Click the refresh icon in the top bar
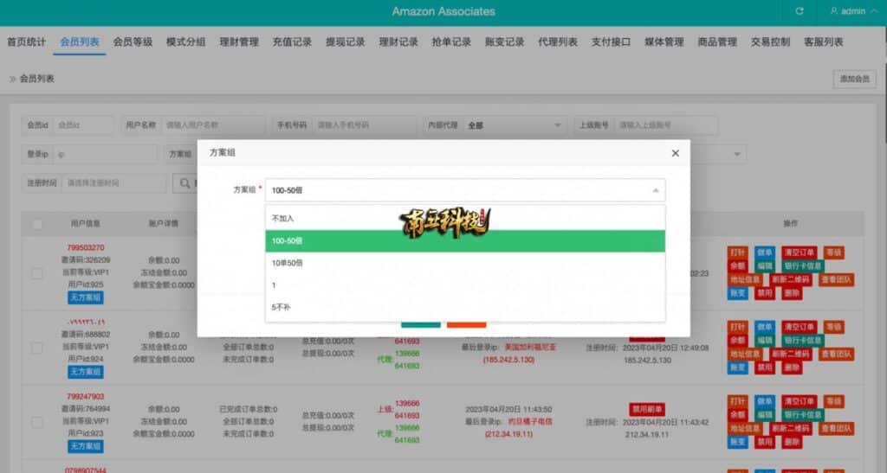Screen dimensions: 887x473 click(x=799, y=11)
